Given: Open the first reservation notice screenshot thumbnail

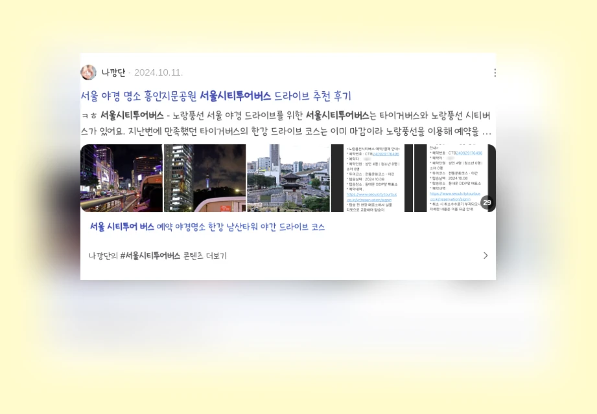Looking at the screenshot, I should click(372, 178).
